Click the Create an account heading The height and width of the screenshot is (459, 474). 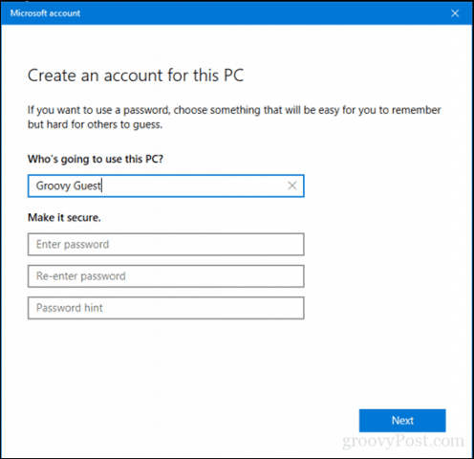pyautogui.click(x=136, y=76)
